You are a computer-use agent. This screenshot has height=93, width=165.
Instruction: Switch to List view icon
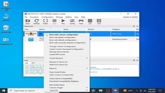(90, 22)
